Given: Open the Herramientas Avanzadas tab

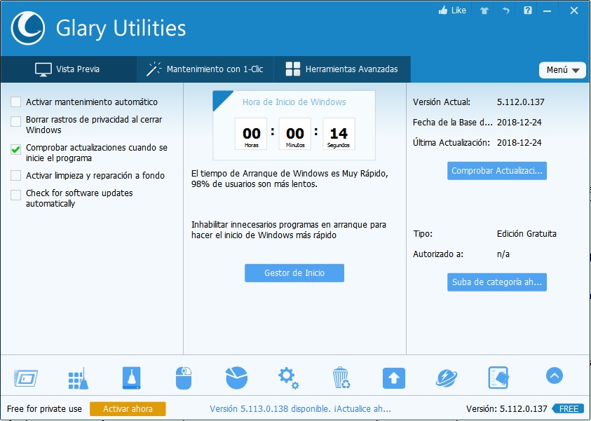Looking at the screenshot, I should pyautogui.click(x=341, y=69).
